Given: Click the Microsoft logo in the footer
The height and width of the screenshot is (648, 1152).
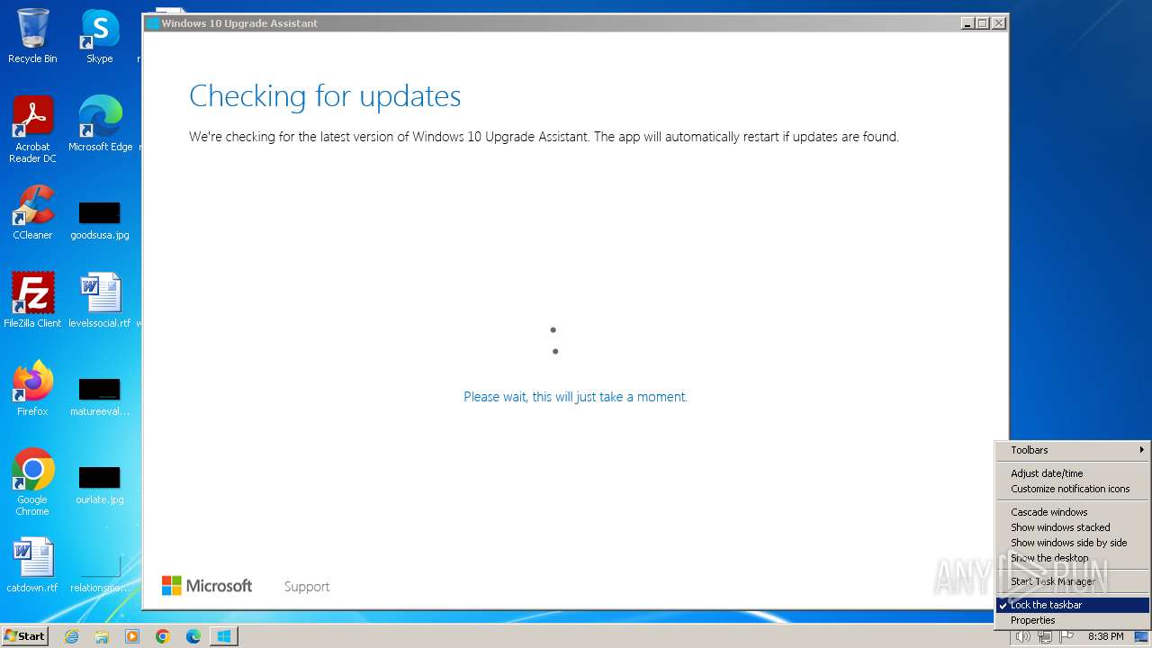Looking at the screenshot, I should pos(207,586).
